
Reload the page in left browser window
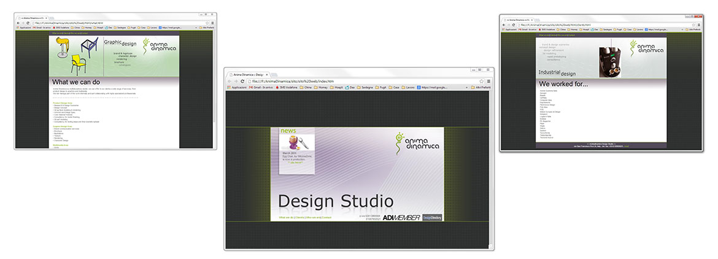[x=28, y=23]
